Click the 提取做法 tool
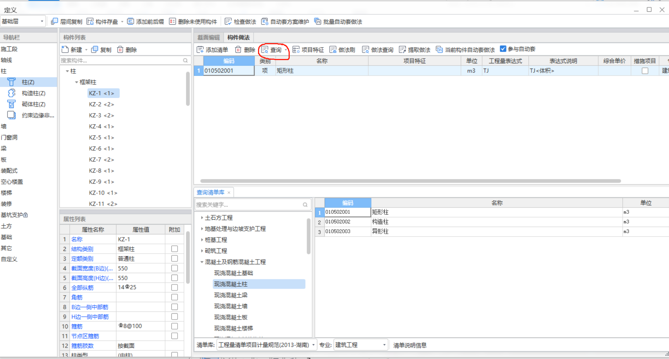The image size is (669, 359). (415, 50)
